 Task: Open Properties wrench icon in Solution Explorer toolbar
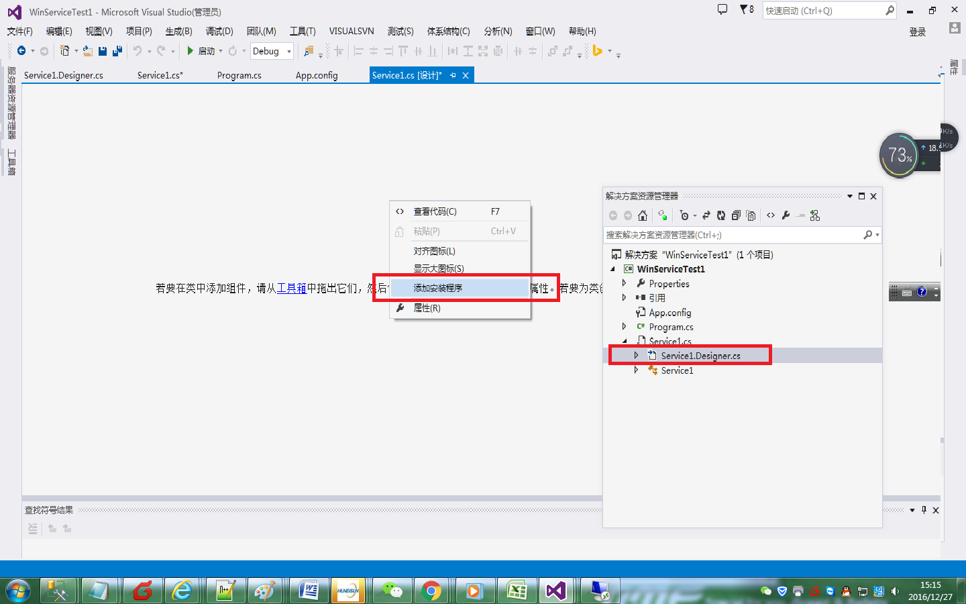coord(786,215)
